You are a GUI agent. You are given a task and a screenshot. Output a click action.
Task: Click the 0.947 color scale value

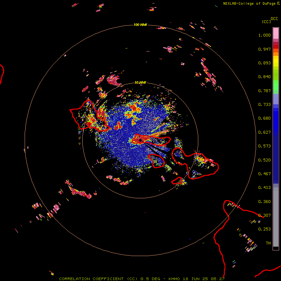point(264,49)
